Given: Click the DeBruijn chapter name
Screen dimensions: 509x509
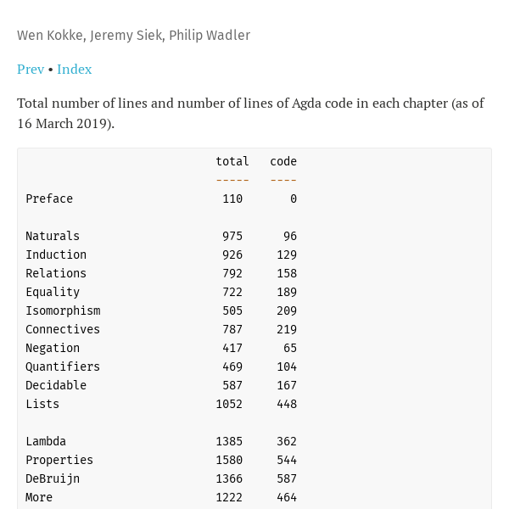Looking at the screenshot, I should (53, 478).
